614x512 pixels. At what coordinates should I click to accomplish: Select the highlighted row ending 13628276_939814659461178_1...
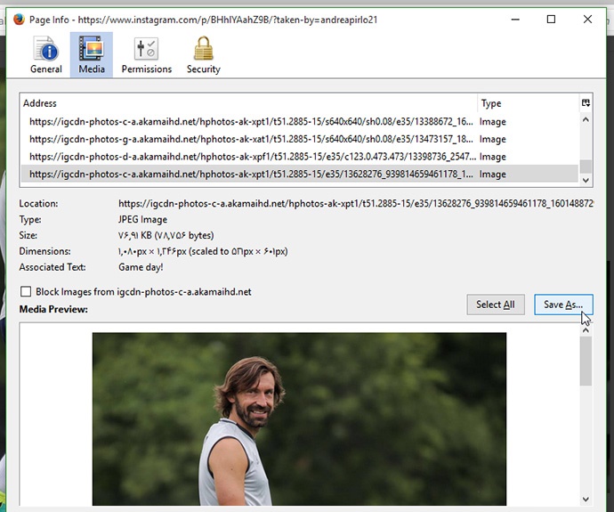300,174
